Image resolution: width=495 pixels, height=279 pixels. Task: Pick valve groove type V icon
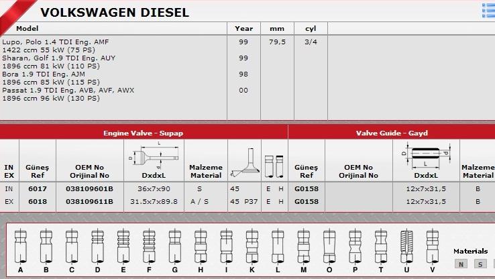[x=433, y=247]
